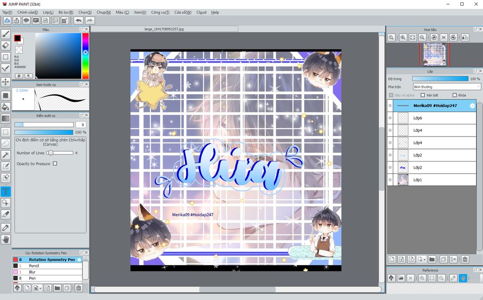Screen dimensions: 483x300
Task: Click the export/share icon in toolbar
Action: pos(17,21)
